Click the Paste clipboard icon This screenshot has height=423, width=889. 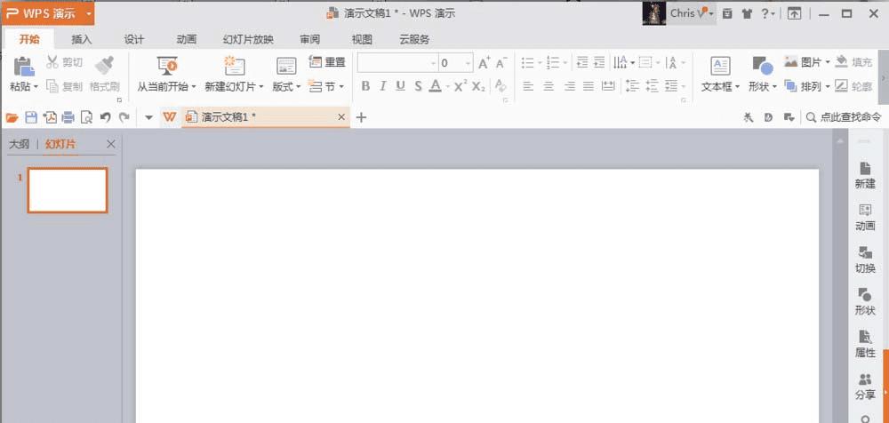[x=24, y=67]
